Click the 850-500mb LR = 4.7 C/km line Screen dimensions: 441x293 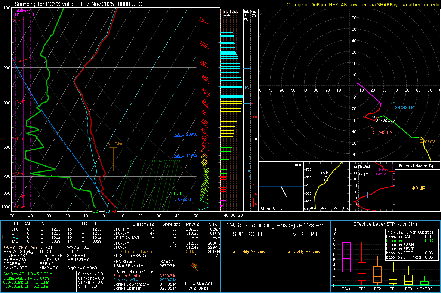[26, 282]
